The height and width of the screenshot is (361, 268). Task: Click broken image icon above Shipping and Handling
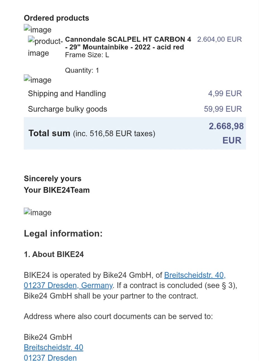click(x=37, y=79)
